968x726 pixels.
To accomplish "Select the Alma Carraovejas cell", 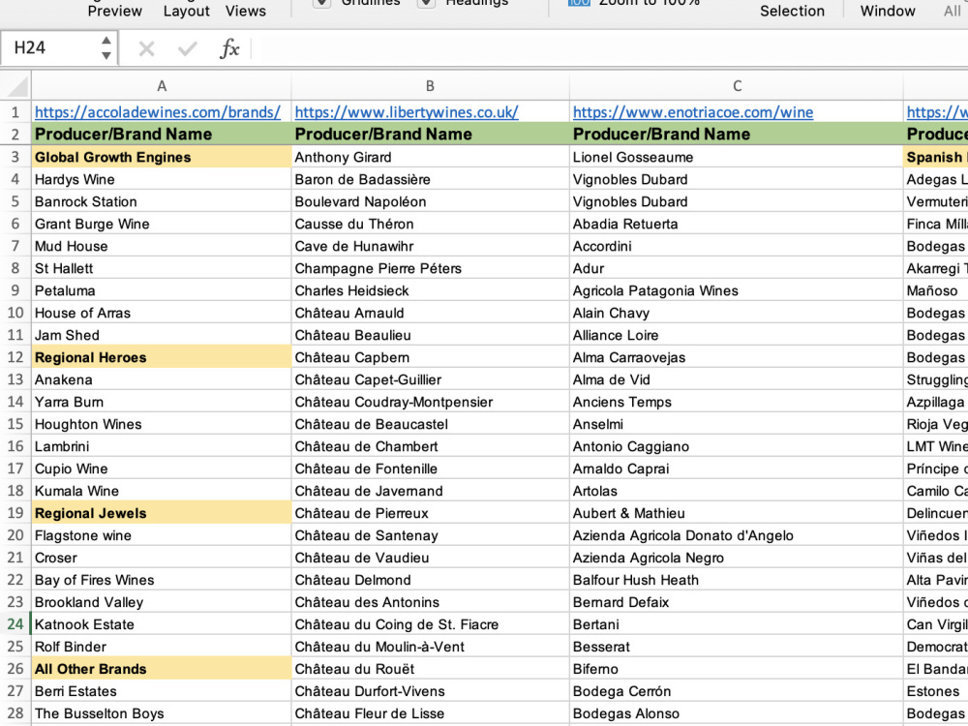I will pyautogui.click(x=737, y=357).
